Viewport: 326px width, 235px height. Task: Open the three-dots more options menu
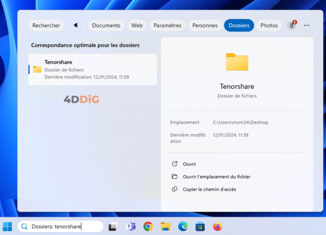[306, 26]
